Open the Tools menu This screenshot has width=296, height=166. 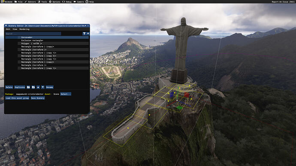point(42,2)
